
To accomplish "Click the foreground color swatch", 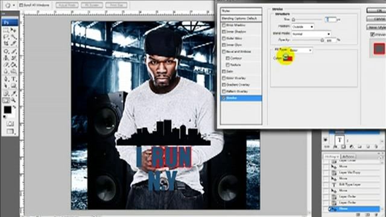I will 7,110.
